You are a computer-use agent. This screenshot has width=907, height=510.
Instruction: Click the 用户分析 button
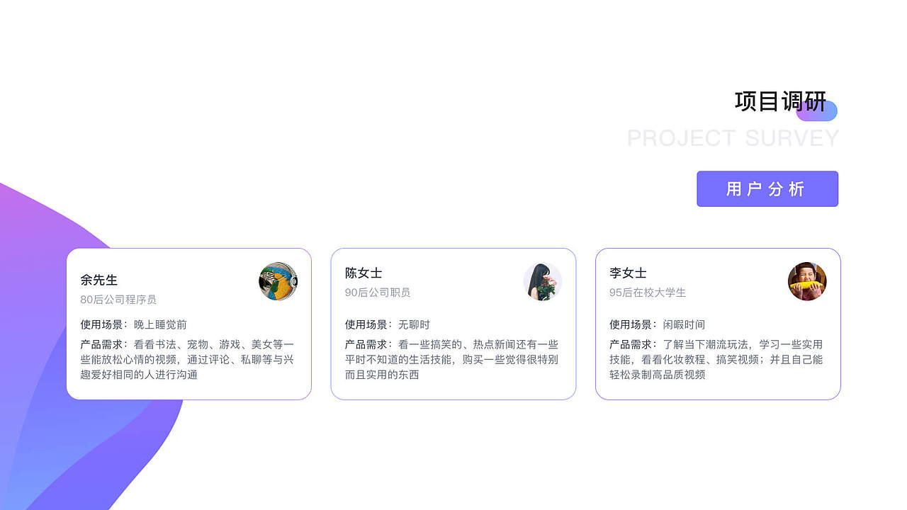pos(767,188)
